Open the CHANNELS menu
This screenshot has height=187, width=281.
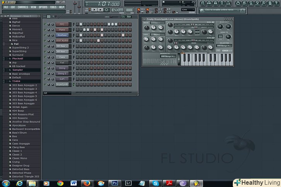point(23,7)
